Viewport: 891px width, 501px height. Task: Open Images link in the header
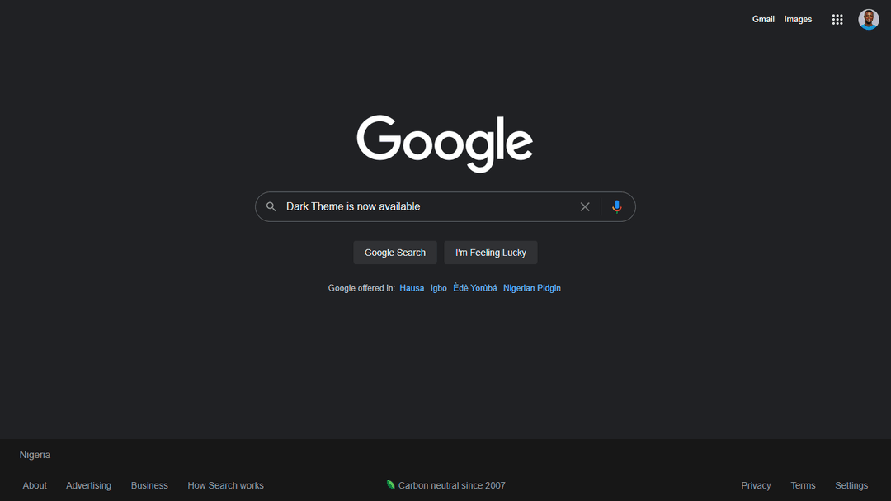798,19
